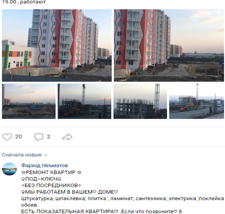Open the first large building photo
225x214 pixels.
[57, 45]
